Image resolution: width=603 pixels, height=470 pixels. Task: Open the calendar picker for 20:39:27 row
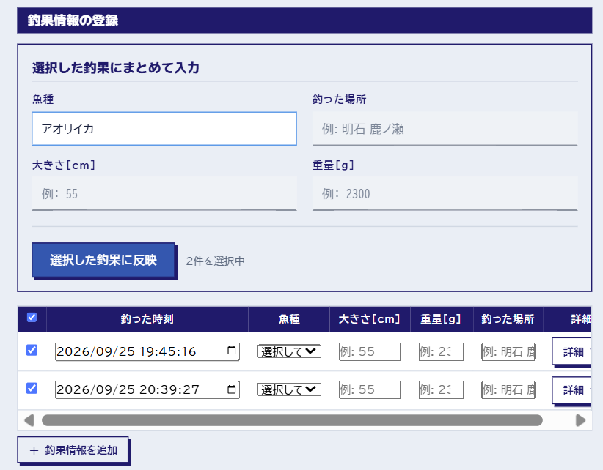[x=232, y=389]
